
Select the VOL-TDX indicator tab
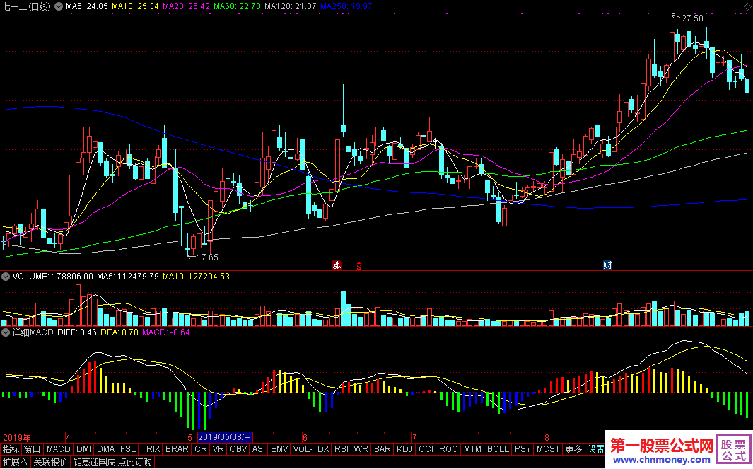311,449
